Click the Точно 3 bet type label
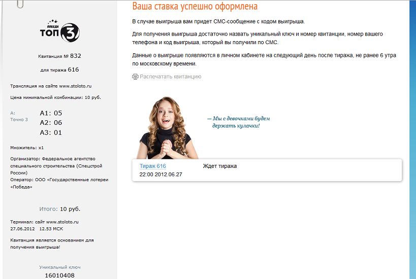The width and height of the screenshot is (416, 279). (19, 120)
